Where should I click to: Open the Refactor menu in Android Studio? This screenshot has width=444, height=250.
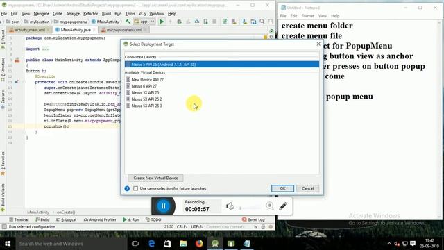coord(91,14)
